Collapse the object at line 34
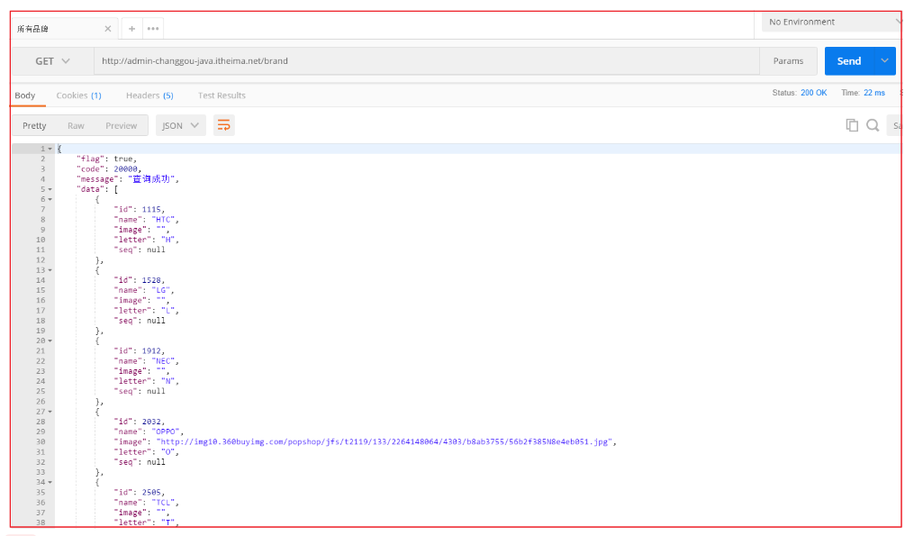The image size is (914, 536). click(x=50, y=482)
